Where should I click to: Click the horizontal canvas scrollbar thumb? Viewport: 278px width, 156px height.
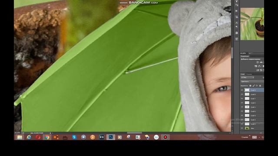[x=134, y=133]
